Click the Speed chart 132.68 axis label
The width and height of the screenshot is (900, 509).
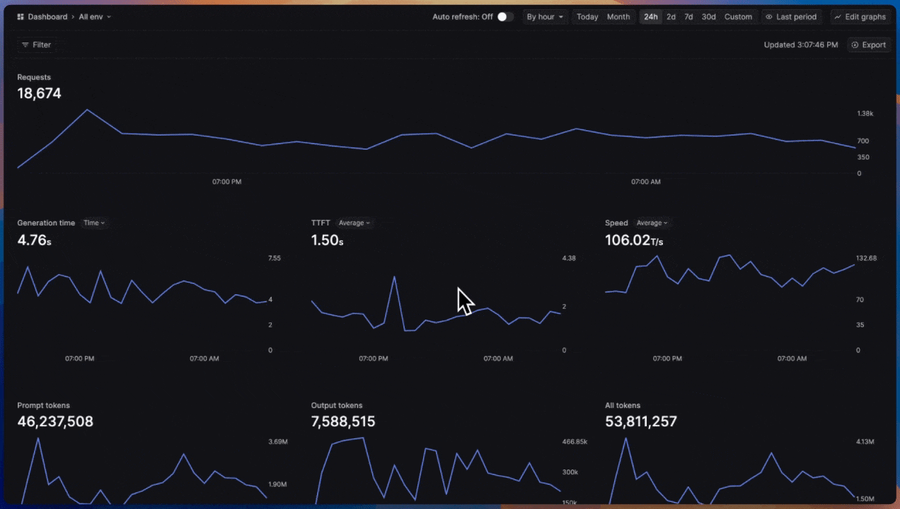[867, 258]
